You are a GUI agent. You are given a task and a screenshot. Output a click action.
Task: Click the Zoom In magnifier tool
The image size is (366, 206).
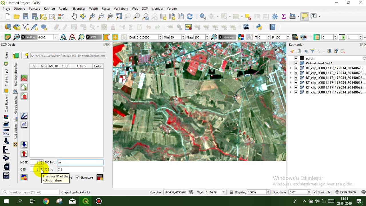92,16
